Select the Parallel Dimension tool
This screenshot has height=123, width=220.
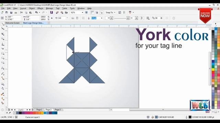pos(2,74)
